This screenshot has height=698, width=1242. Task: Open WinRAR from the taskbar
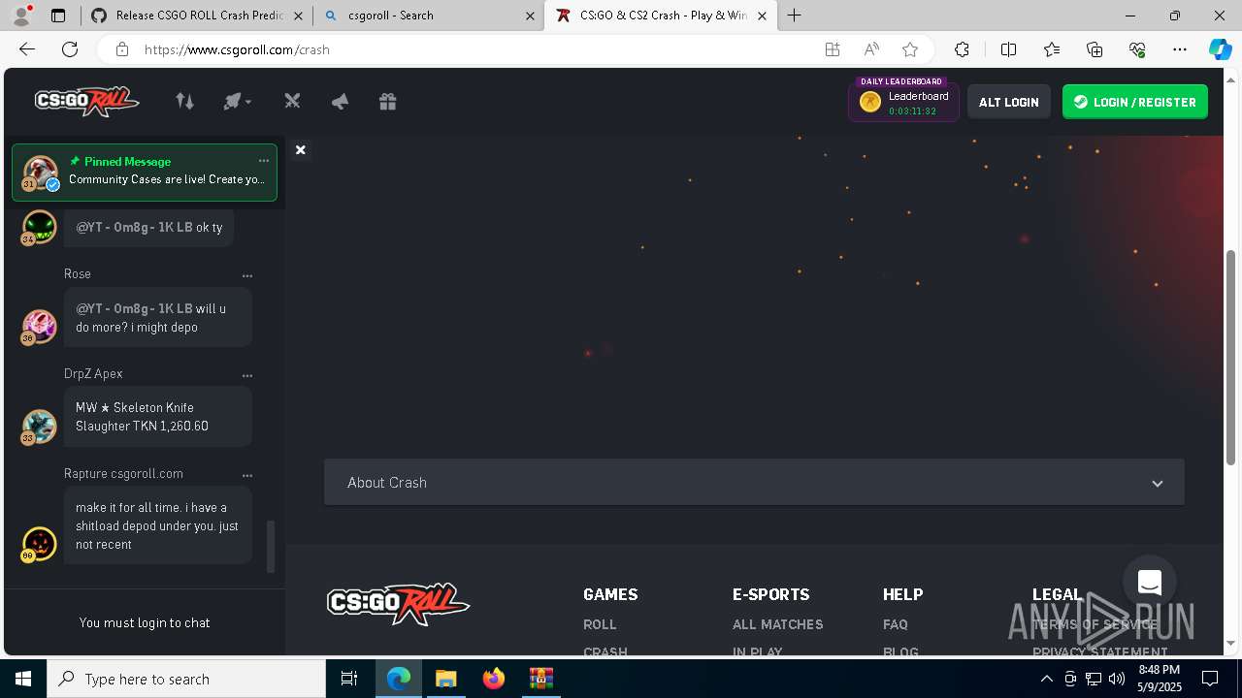tap(540, 679)
